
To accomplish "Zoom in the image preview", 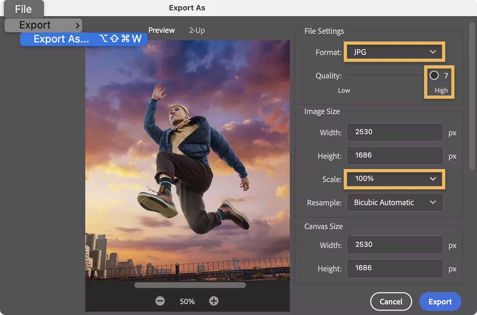I will [x=213, y=301].
